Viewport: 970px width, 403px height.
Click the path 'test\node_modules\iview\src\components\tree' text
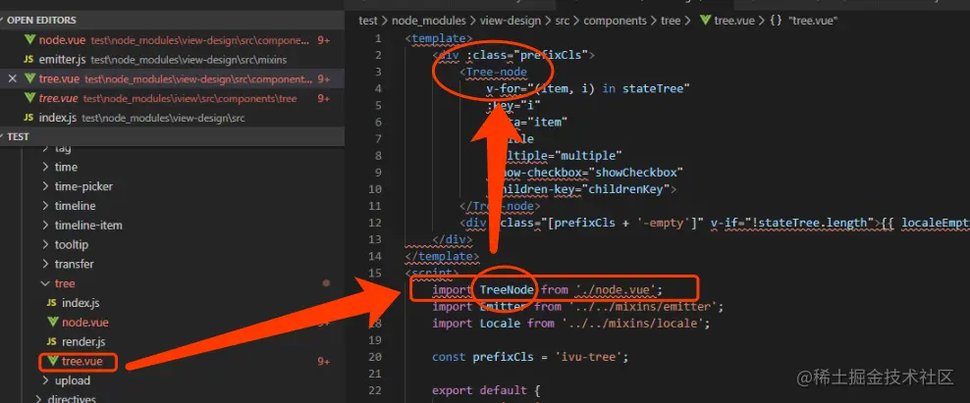tap(189, 99)
